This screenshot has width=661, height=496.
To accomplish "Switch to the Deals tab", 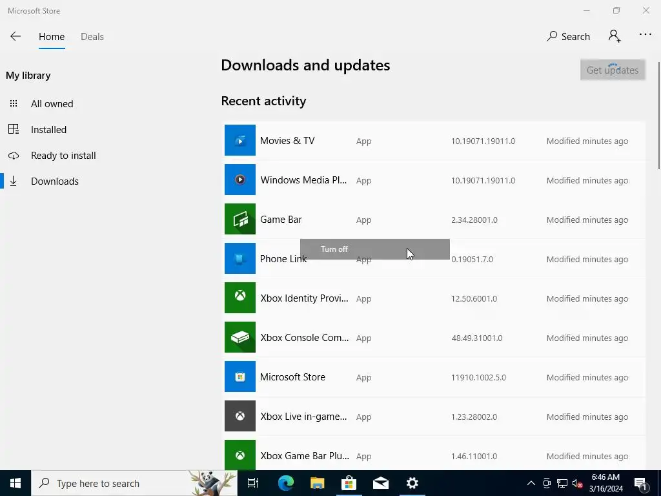I will coord(92,37).
